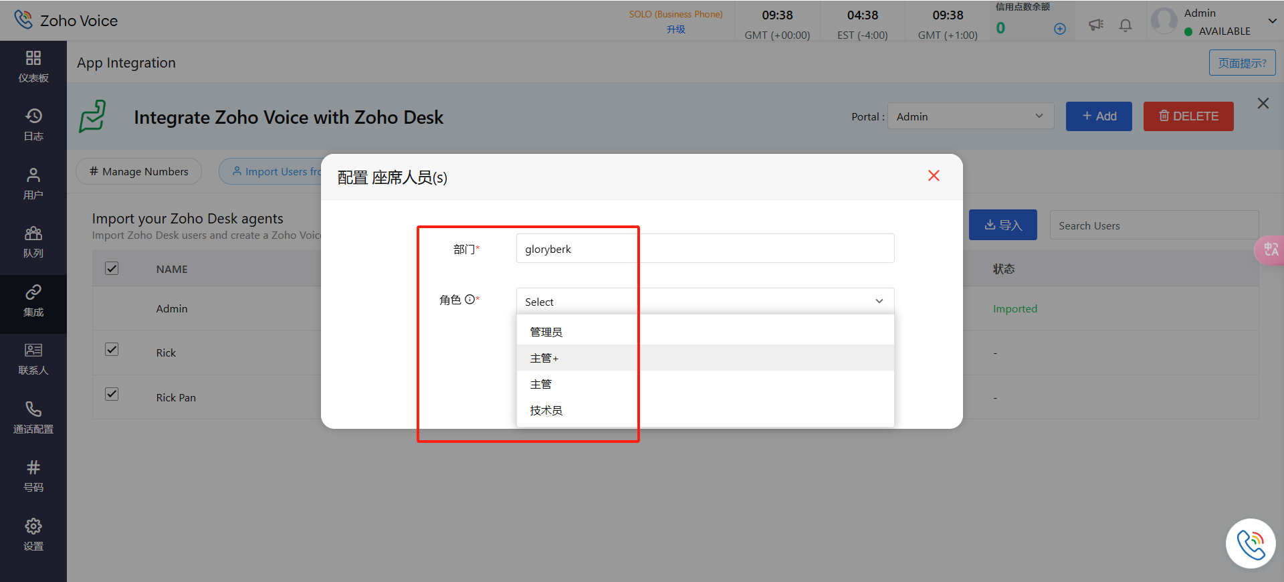The width and height of the screenshot is (1284, 582).
Task: Click the Zoho Desk integration logo
Action: coord(93,116)
